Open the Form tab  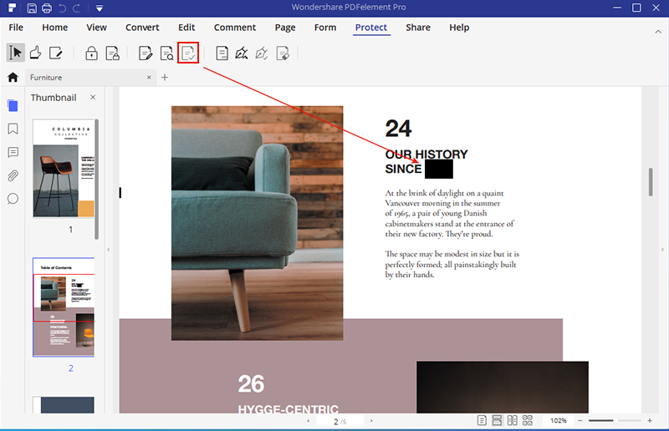(x=325, y=28)
